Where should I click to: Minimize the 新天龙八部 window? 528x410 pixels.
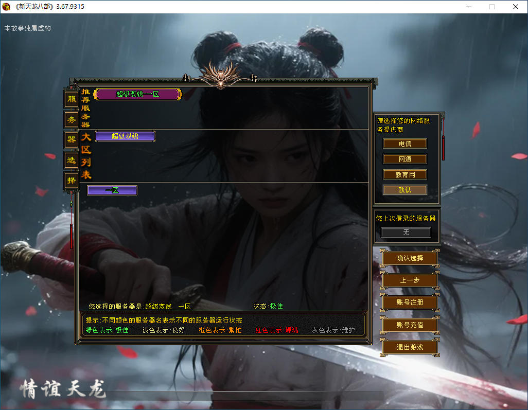pyautogui.click(x=469, y=7)
